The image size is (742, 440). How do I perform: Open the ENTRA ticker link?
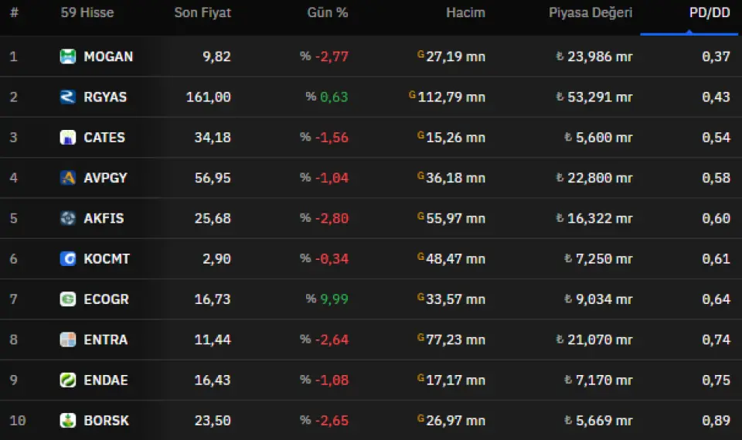(x=106, y=339)
